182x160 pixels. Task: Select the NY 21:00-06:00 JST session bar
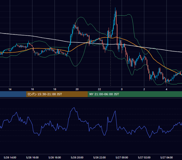tap(135, 94)
